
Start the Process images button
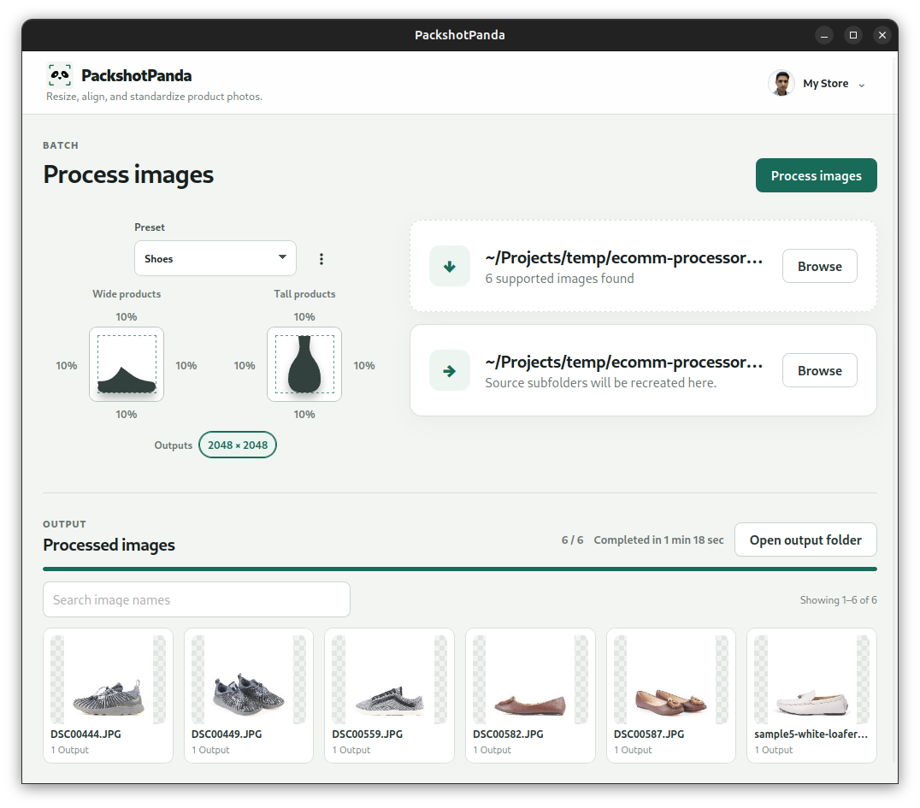point(817,175)
